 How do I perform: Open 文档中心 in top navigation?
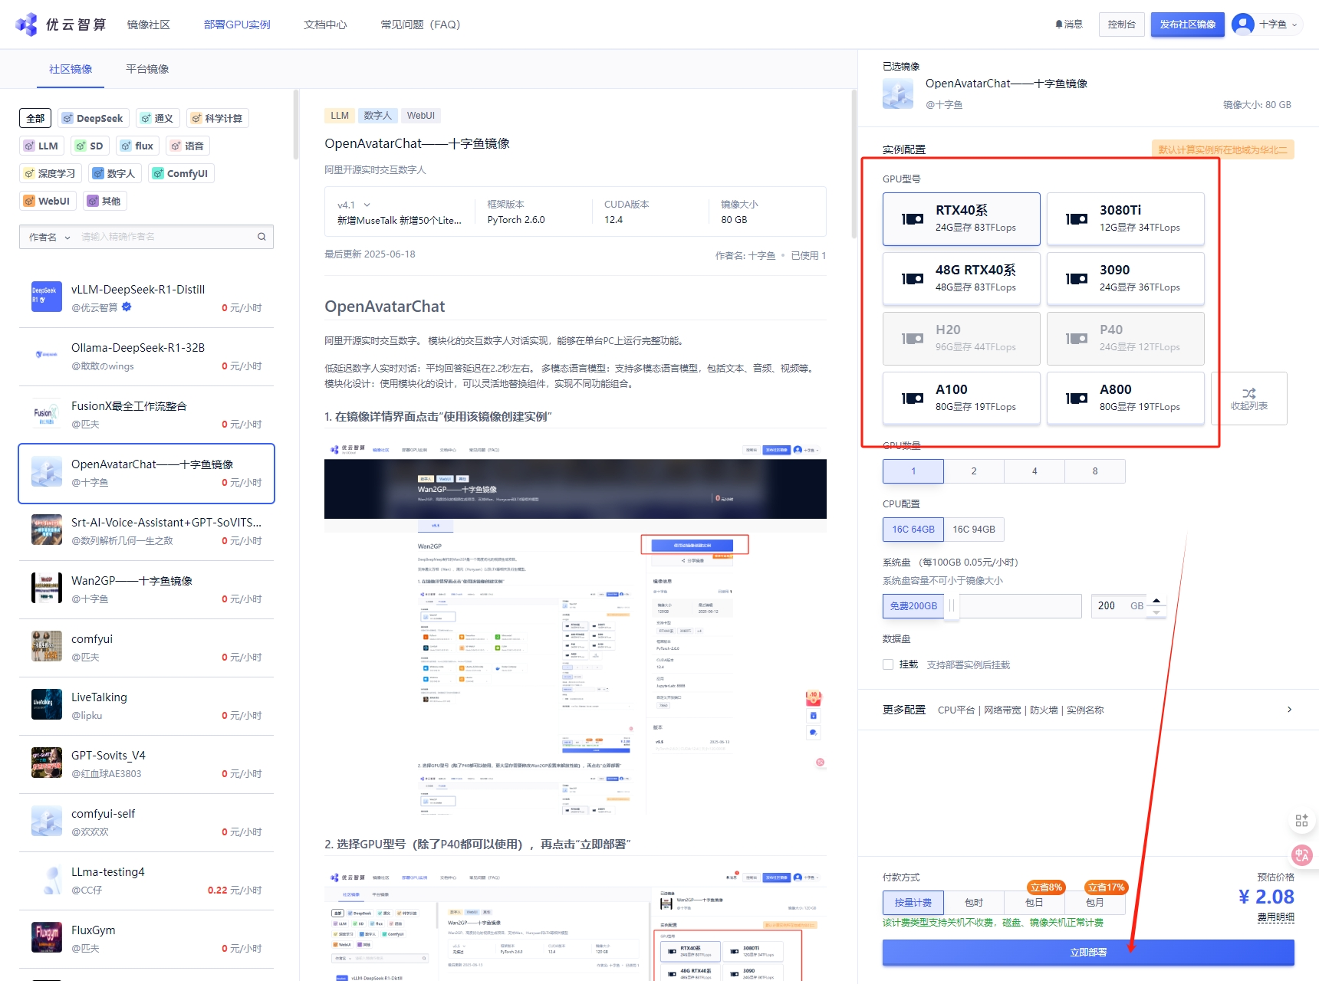pyautogui.click(x=325, y=25)
